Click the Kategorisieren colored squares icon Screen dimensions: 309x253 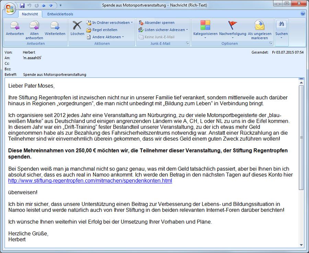[205, 25]
